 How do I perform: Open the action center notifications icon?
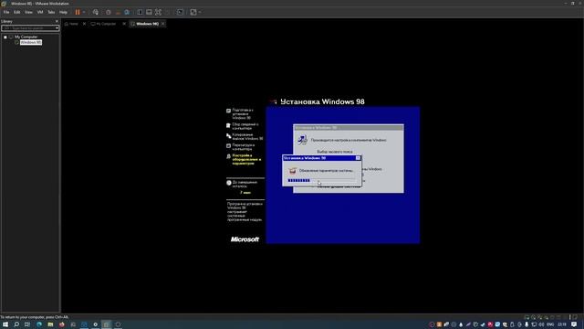pos(574,324)
